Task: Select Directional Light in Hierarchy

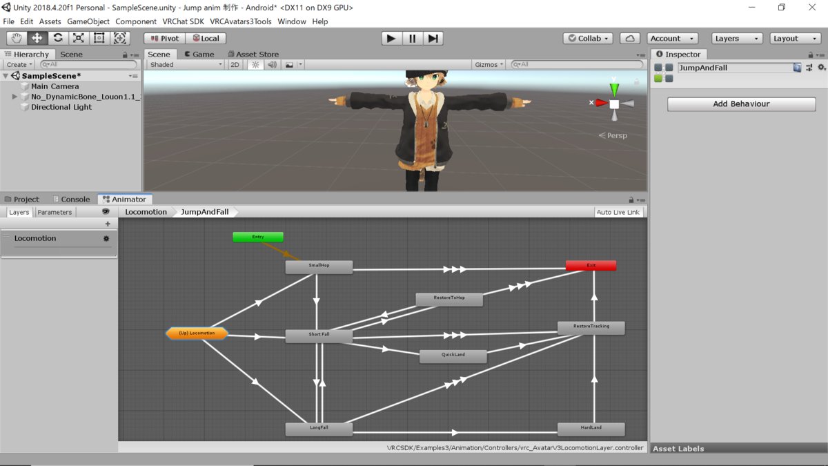Action: click(x=61, y=107)
